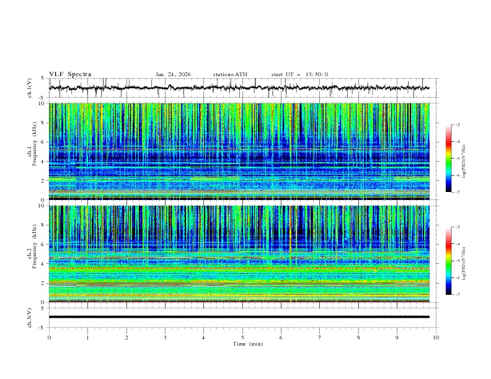Select the date "Jan. 24, 2026"
The image size is (491, 379).
click(173, 74)
